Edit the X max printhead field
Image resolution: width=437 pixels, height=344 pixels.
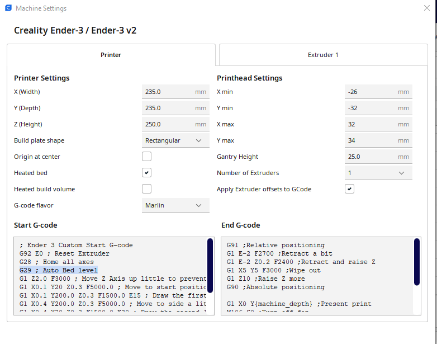[378, 124]
